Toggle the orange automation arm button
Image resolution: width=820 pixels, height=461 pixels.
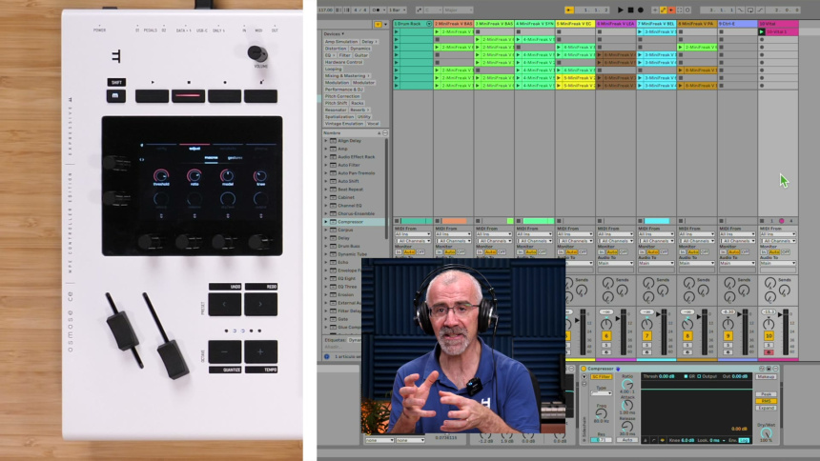(671, 10)
